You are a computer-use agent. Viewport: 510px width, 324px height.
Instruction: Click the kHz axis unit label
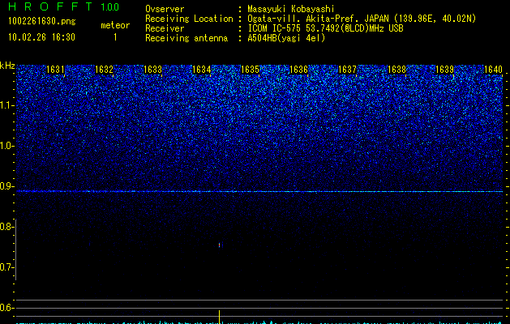tap(7, 66)
